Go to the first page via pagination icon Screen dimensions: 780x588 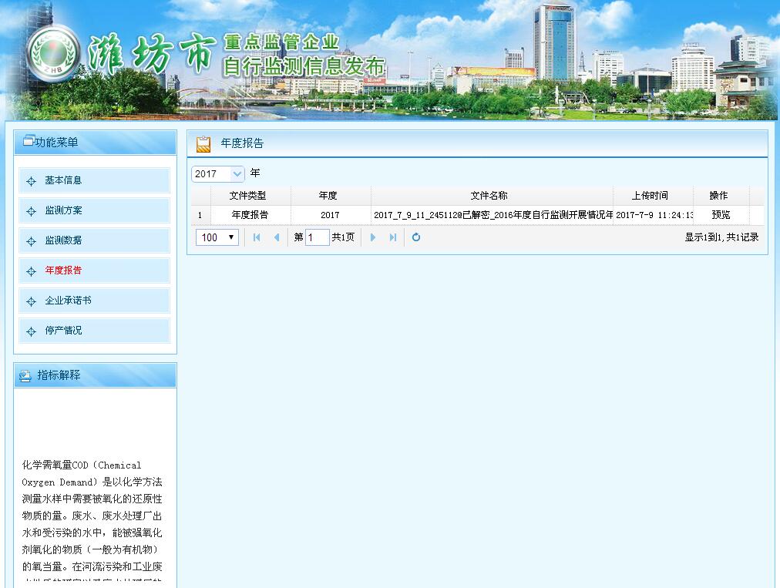point(256,237)
